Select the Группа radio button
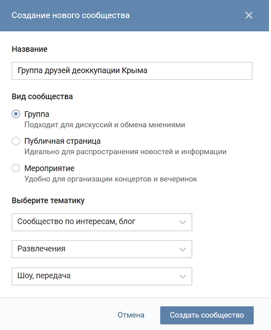This screenshot has height=330, width=271. (x=16, y=114)
